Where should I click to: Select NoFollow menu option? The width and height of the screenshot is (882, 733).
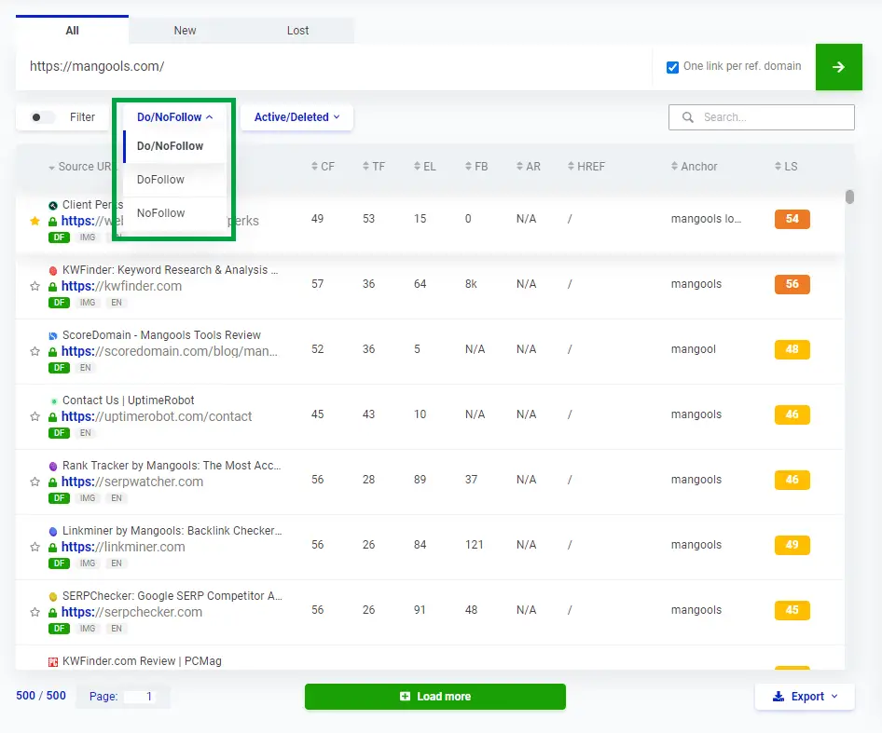174,213
